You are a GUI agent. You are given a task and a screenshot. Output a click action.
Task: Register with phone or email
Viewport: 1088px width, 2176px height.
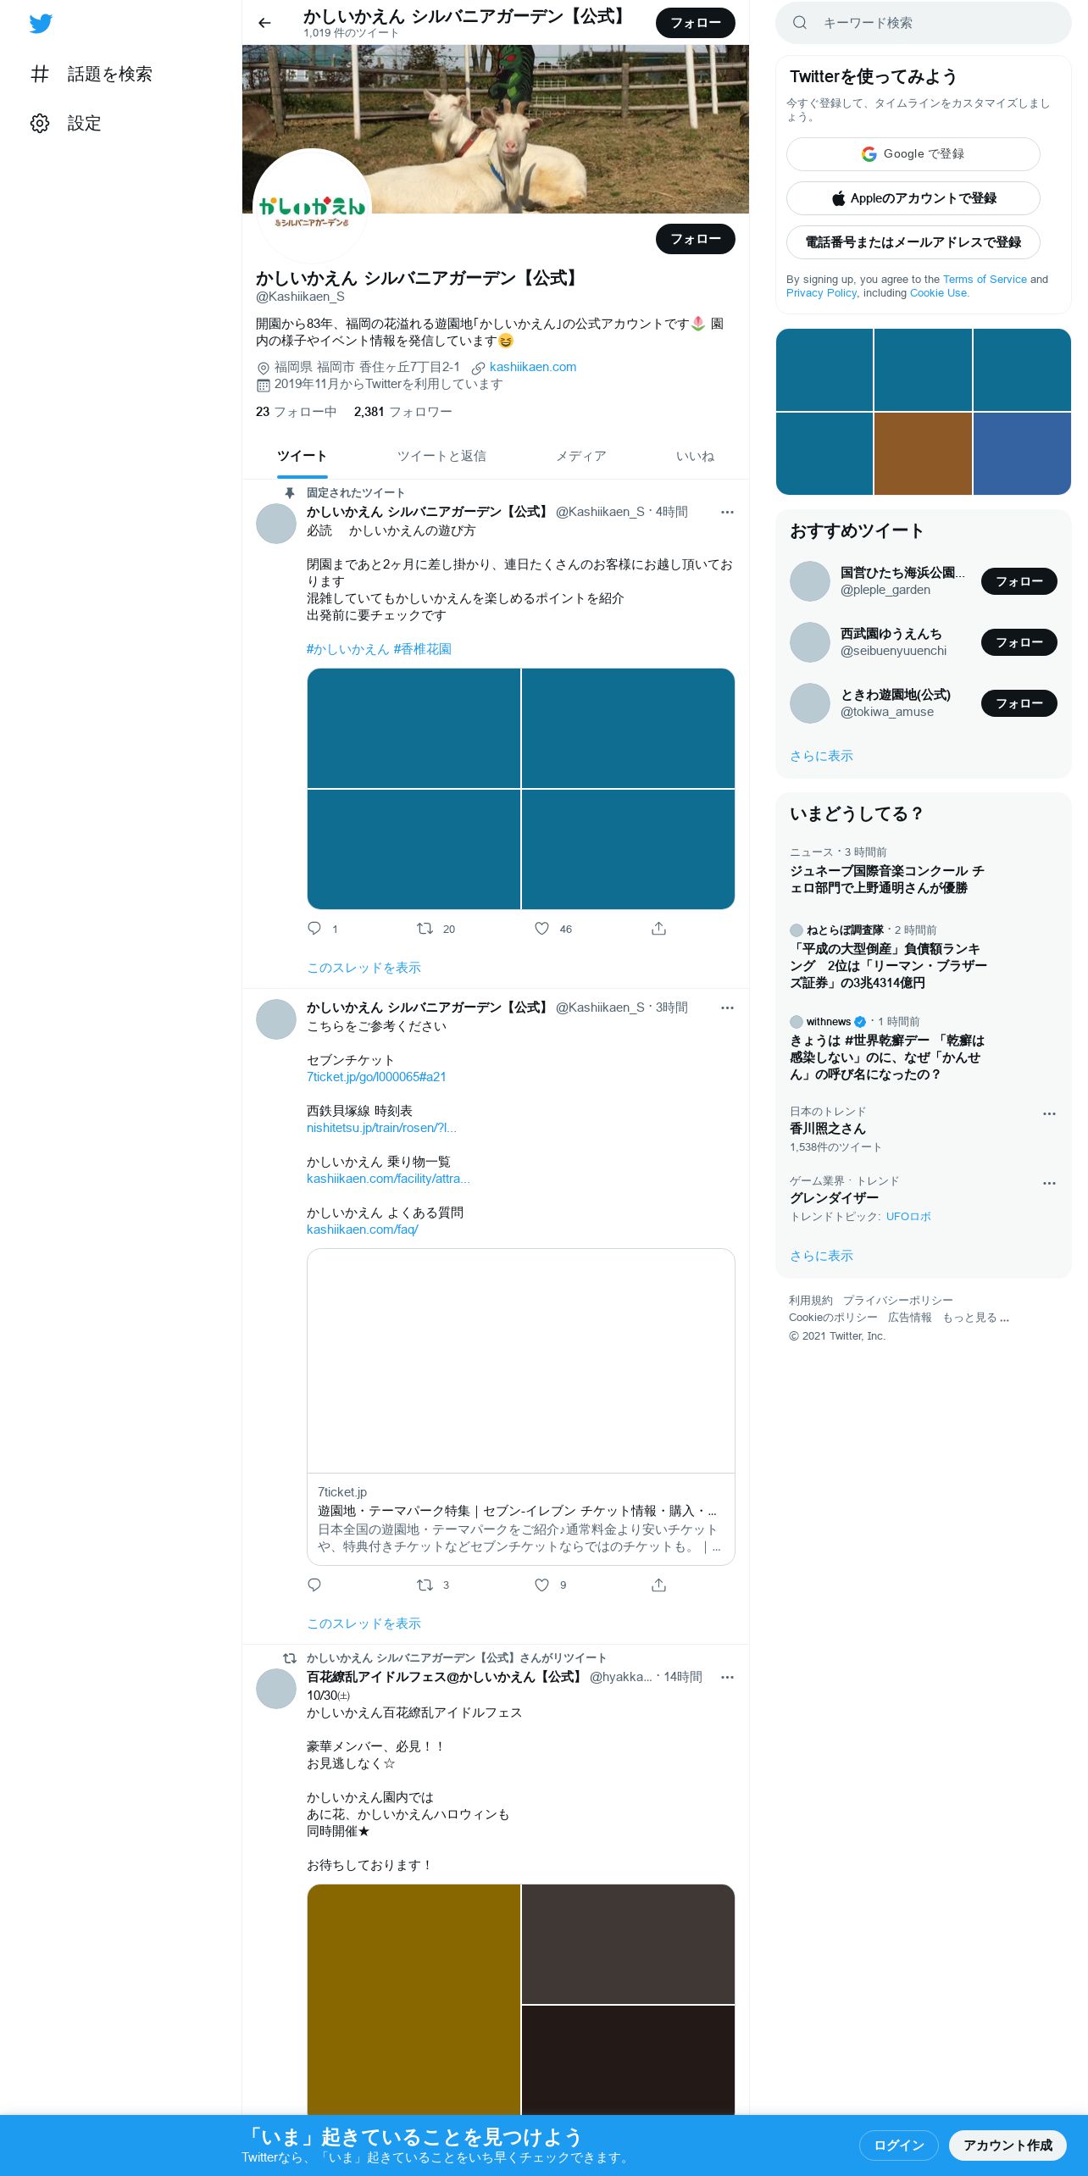click(913, 242)
